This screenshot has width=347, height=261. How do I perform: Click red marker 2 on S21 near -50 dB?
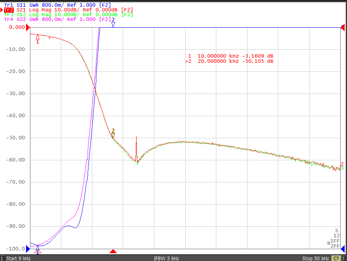(113, 135)
